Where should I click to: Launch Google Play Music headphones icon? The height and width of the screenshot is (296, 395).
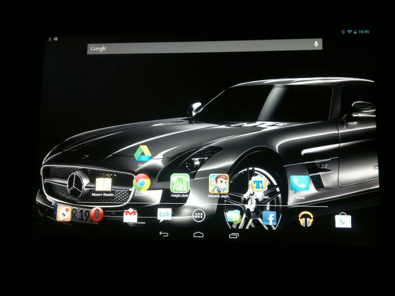[x=306, y=219]
